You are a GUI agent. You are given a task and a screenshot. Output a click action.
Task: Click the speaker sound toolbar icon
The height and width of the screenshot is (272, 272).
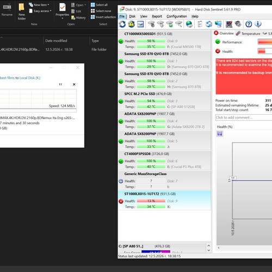click(x=238, y=24)
